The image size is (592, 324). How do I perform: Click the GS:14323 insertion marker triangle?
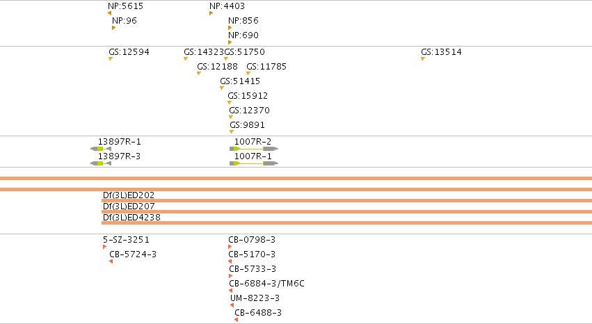(x=186, y=59)
